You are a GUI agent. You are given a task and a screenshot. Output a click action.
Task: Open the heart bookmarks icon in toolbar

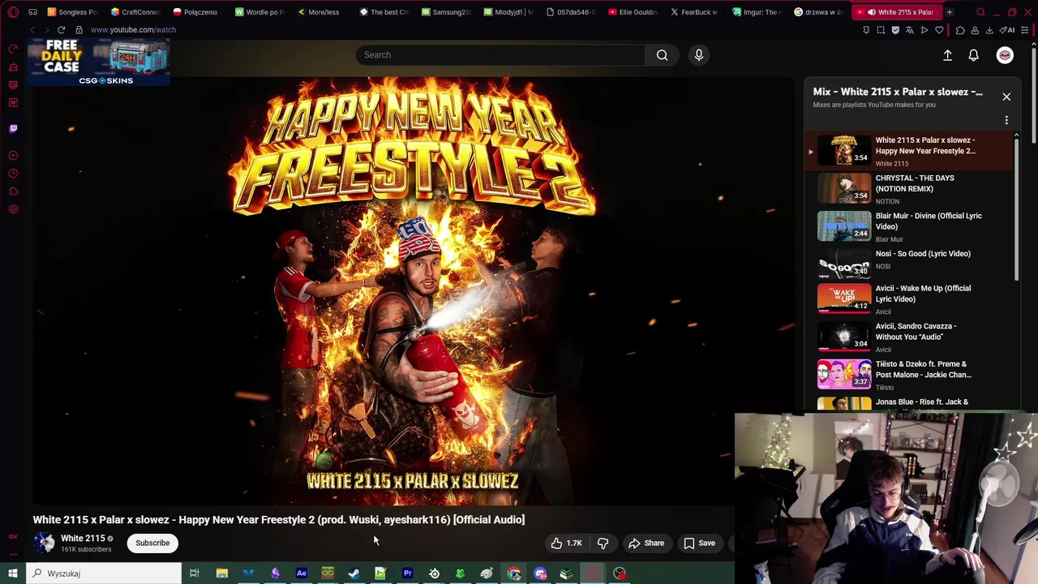click(x=939, y=30)
